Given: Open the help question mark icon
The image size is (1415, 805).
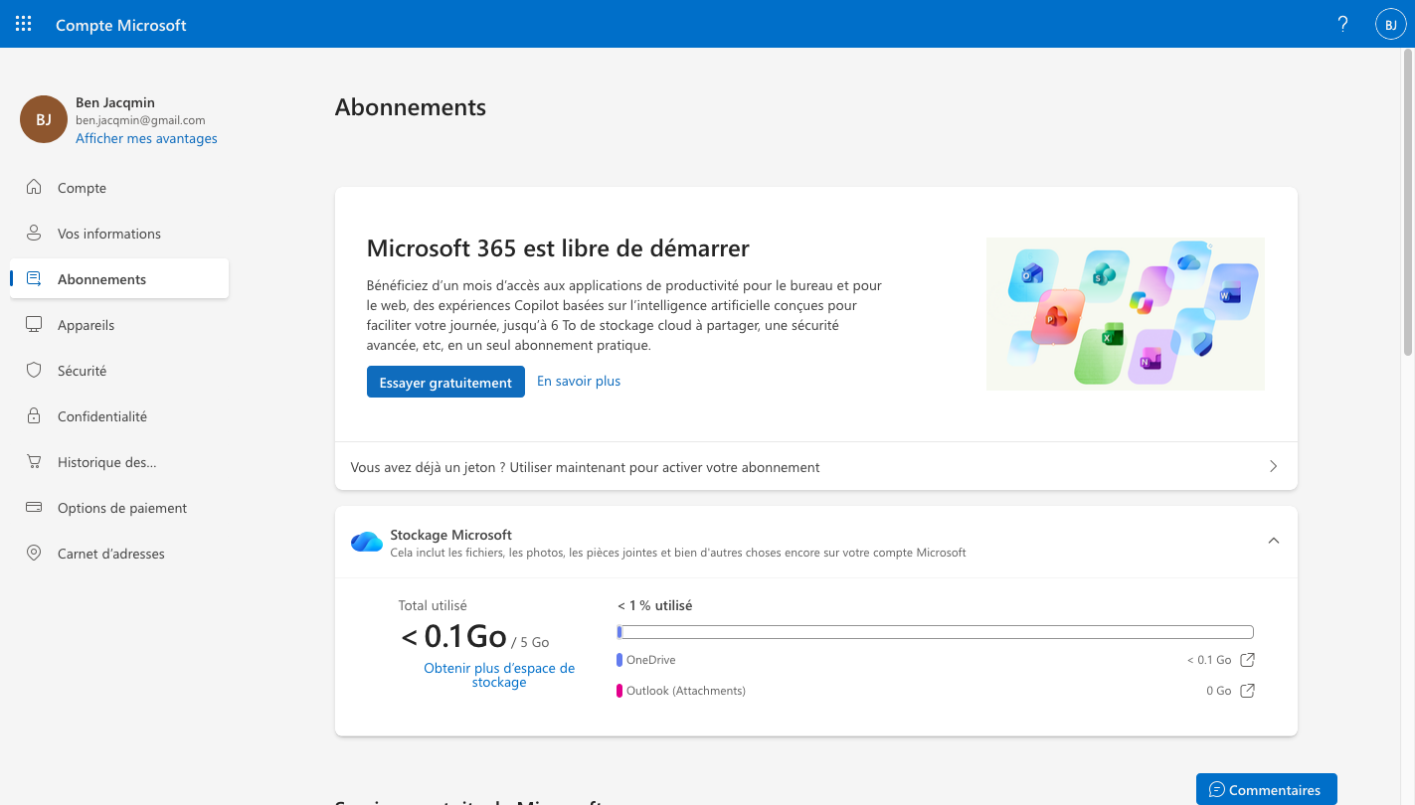Looking at the screenshot, I should pos(1343,25).
